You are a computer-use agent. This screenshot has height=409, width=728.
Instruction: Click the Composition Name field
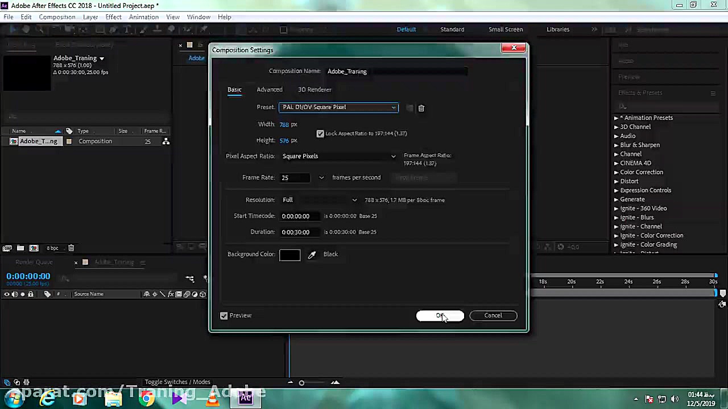[x=397, y=72]
